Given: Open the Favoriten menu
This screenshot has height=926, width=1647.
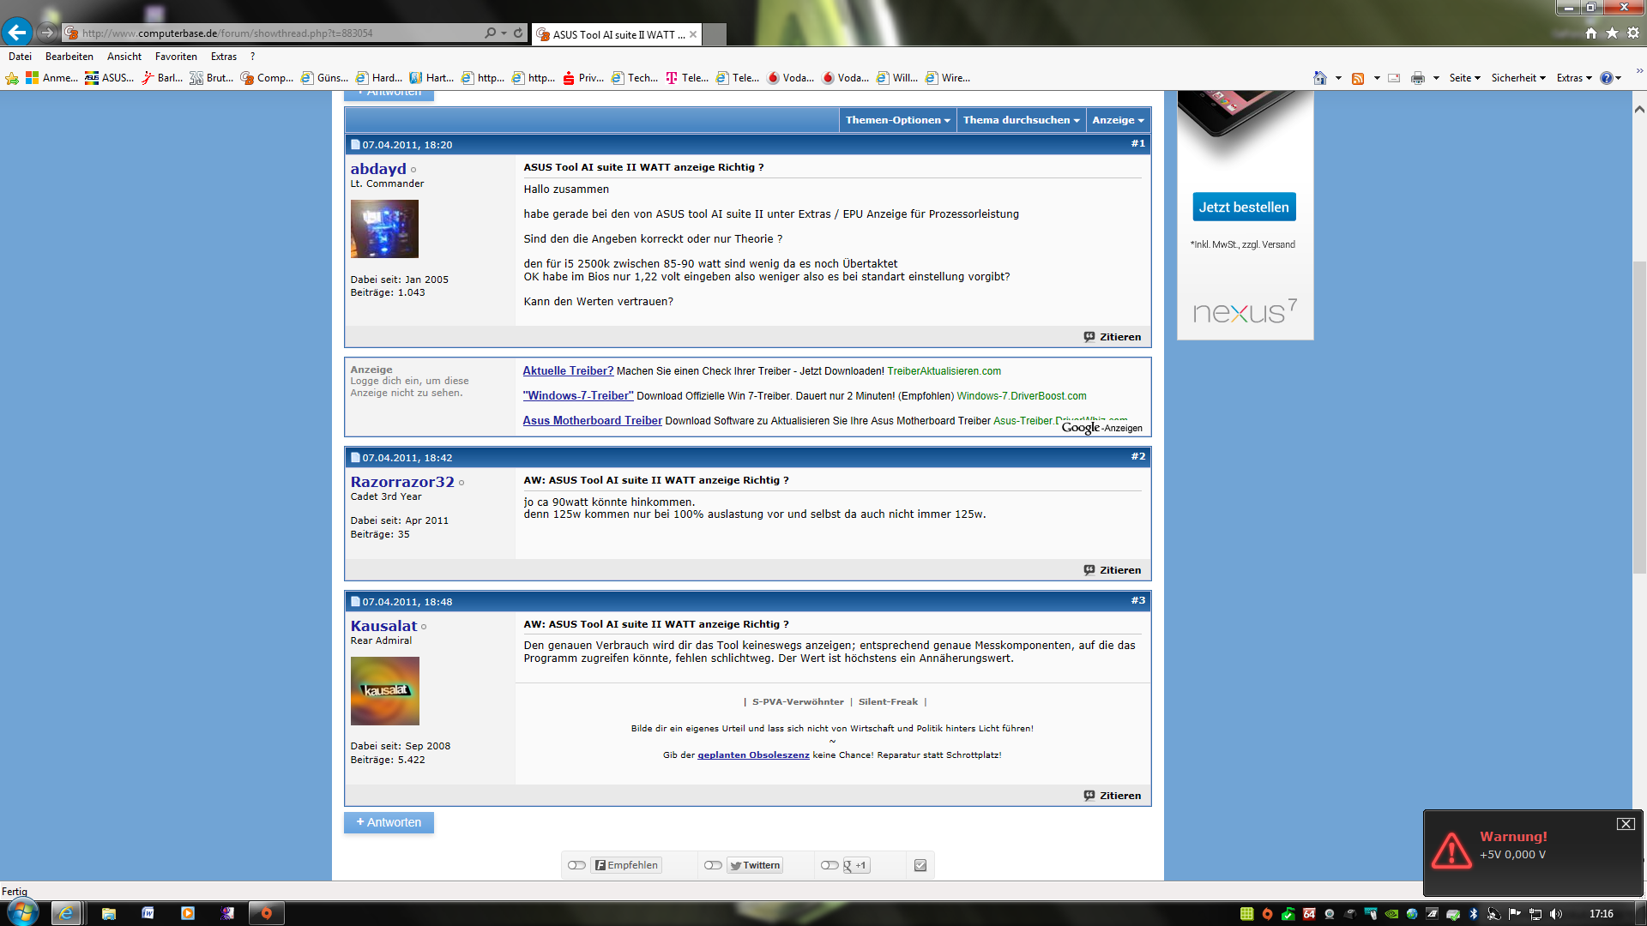Looking at the screenshot, I should (176, 57).
